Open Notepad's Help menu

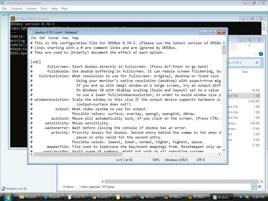click(75, 38)
